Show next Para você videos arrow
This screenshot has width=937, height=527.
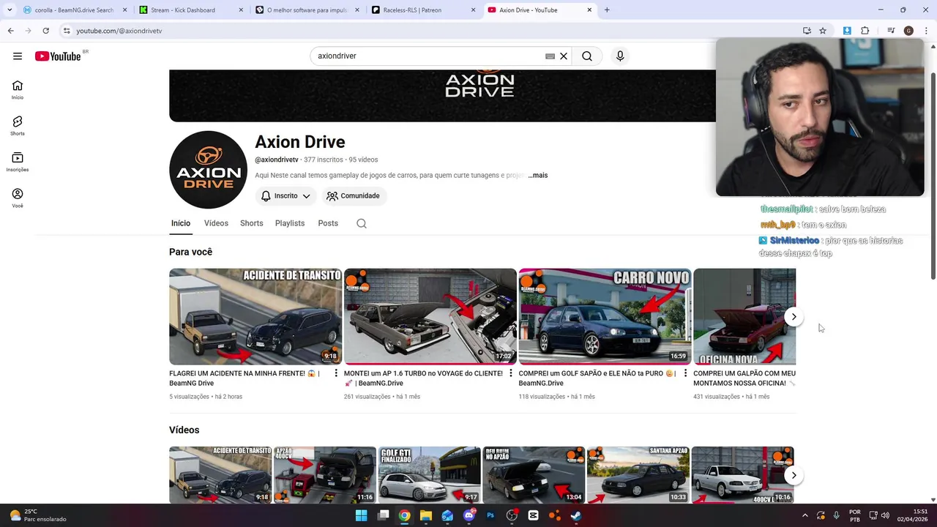(794, 317)
